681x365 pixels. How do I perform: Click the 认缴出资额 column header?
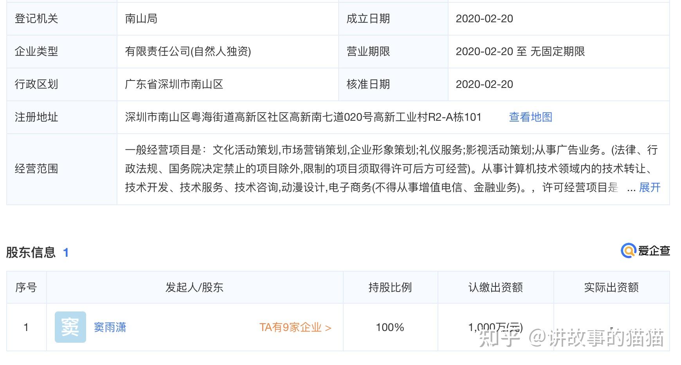point(495,287)
